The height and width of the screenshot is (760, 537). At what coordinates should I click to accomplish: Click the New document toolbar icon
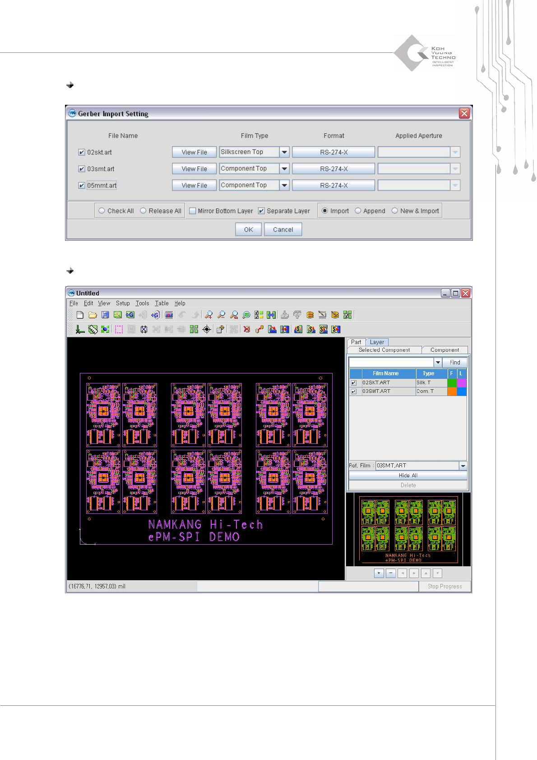80,315
